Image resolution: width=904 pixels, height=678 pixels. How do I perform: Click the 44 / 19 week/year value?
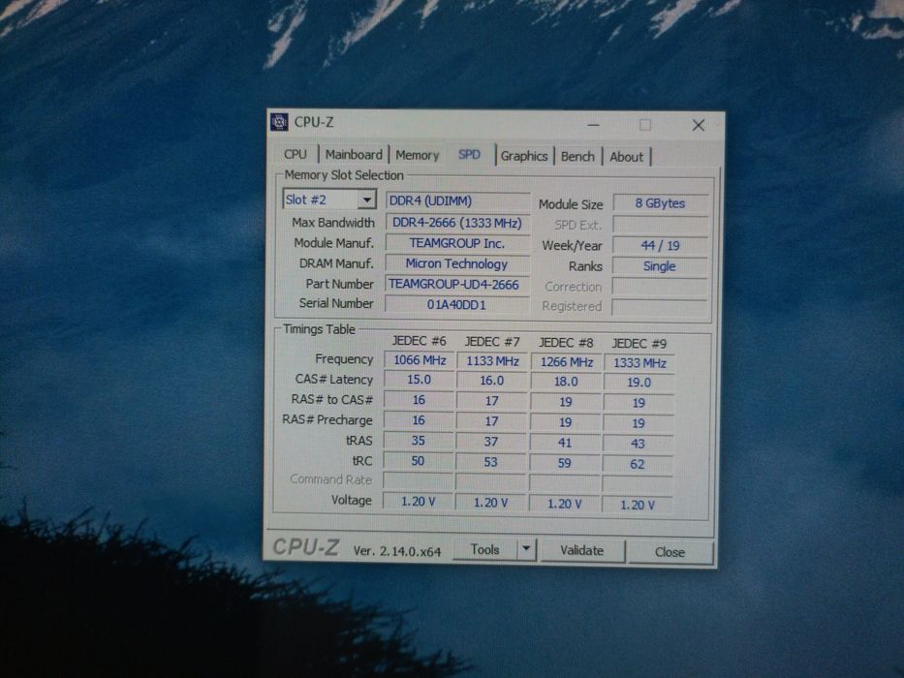[x=660, y=246]
